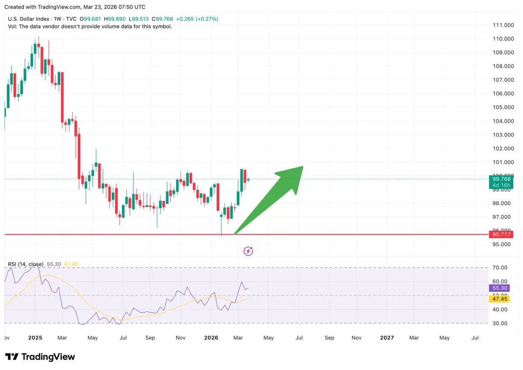This screenshot has width=523, height=370.
Task: Click the red 95.717 price line label
Action: pyautogui.click(x=501, y=234)
